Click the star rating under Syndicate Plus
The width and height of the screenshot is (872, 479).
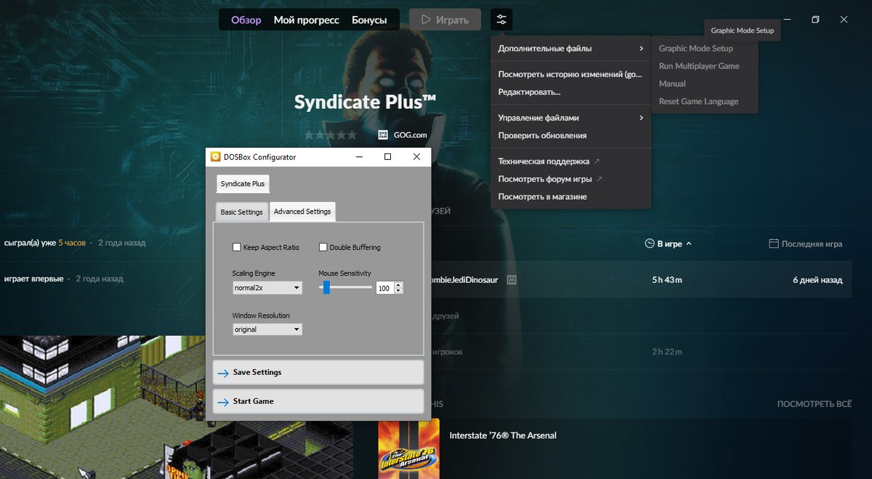[331, 135]
